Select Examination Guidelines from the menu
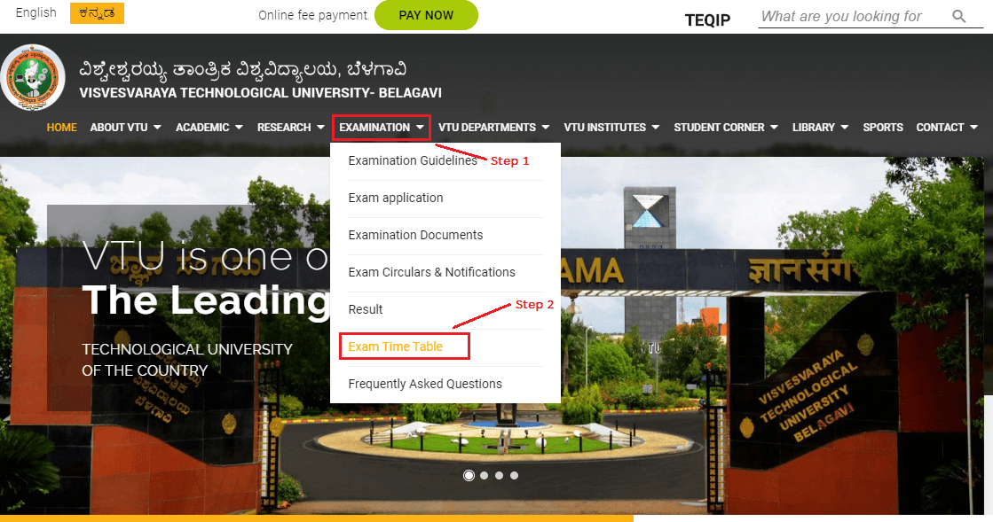Image resolution: width=993 pixels, height=522 pixels. [413, 160]
